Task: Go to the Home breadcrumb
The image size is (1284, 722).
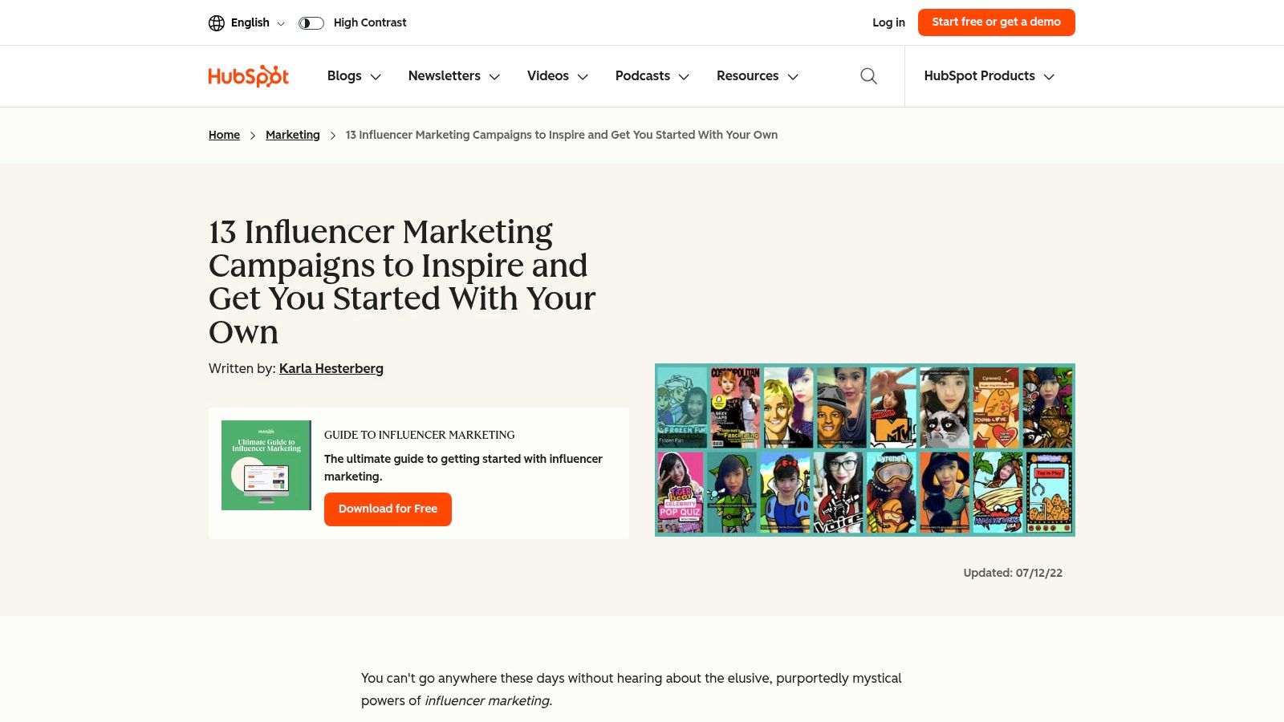Action: [224, 135]
